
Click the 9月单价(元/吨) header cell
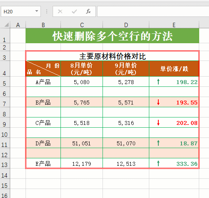[x=126, y=69]
